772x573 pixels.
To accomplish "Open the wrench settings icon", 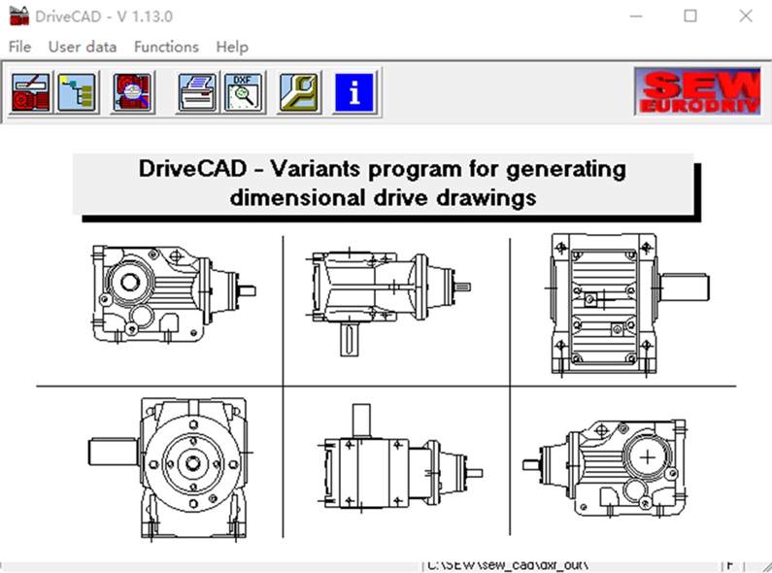I will (x=299, y=92).
